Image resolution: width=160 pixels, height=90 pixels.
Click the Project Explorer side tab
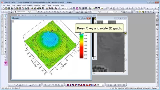(2, 21)
